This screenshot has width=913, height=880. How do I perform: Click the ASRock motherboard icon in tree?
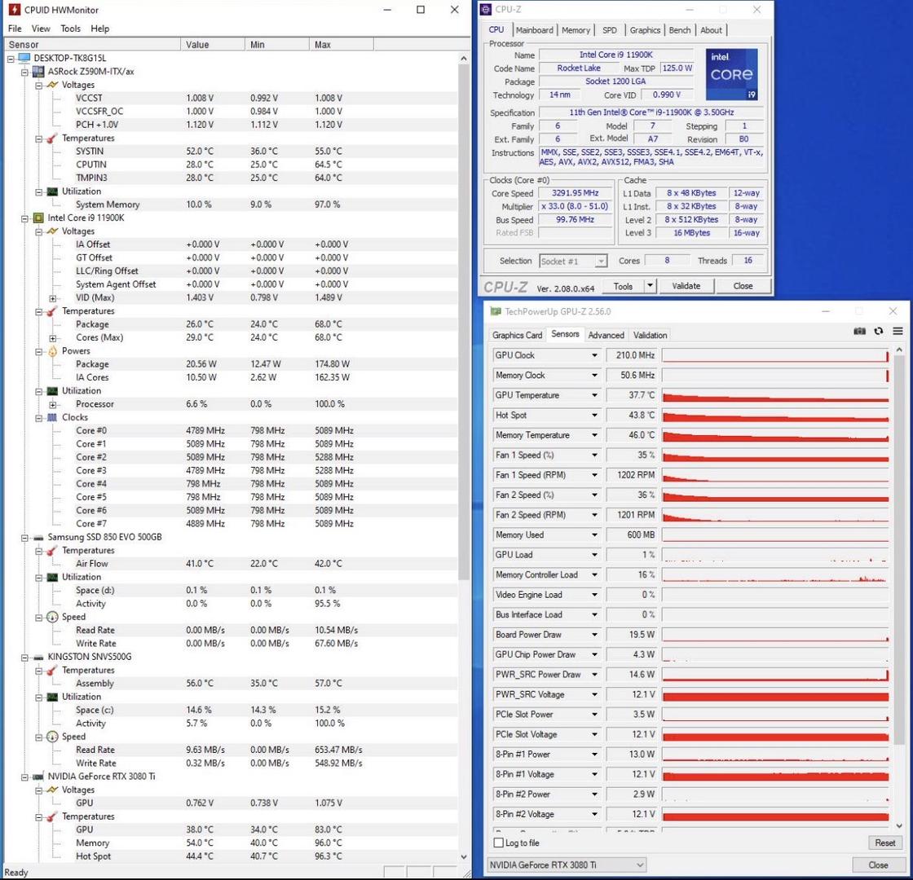click(x=37, y=72)
